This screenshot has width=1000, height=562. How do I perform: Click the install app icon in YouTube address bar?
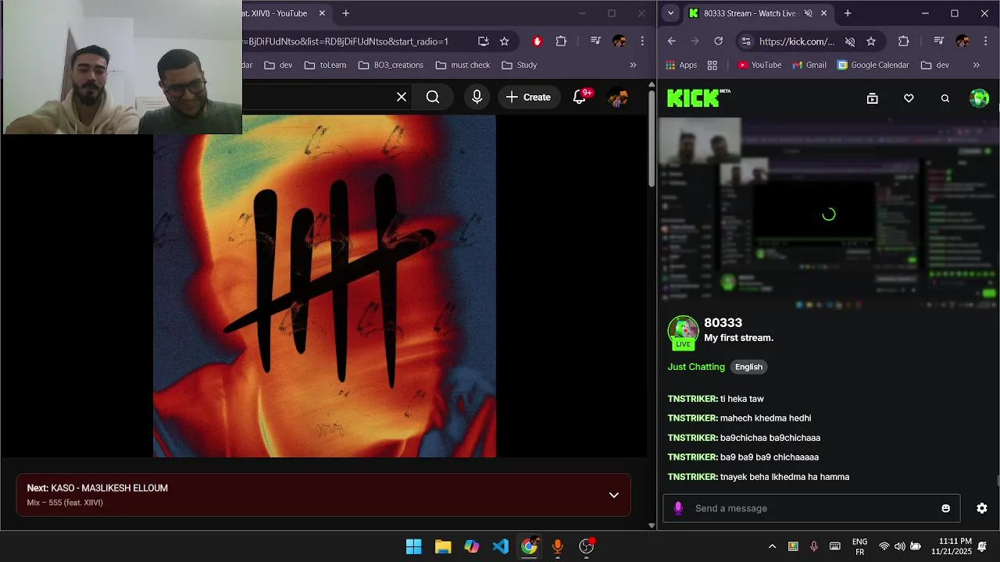tap(484, 41)
